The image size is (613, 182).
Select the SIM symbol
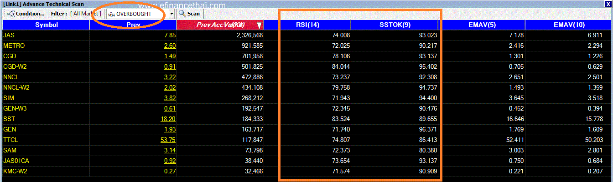(8, 98)
